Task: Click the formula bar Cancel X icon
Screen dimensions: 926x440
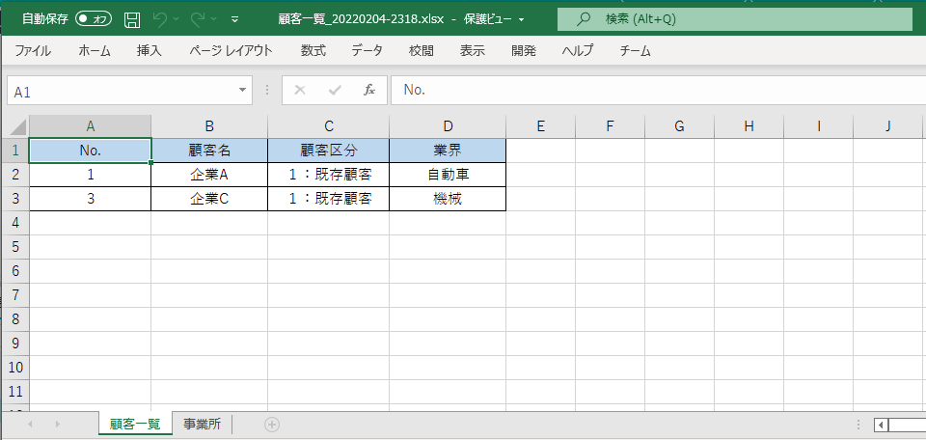Action: pos(300,91)
